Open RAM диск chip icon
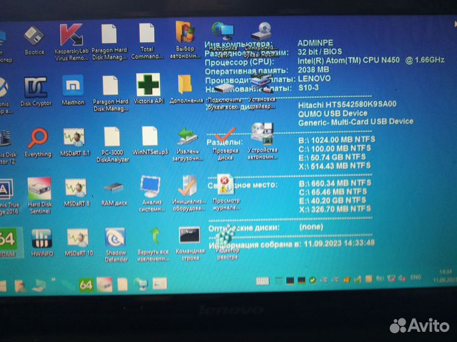457x342 pixels. [114, 194]
